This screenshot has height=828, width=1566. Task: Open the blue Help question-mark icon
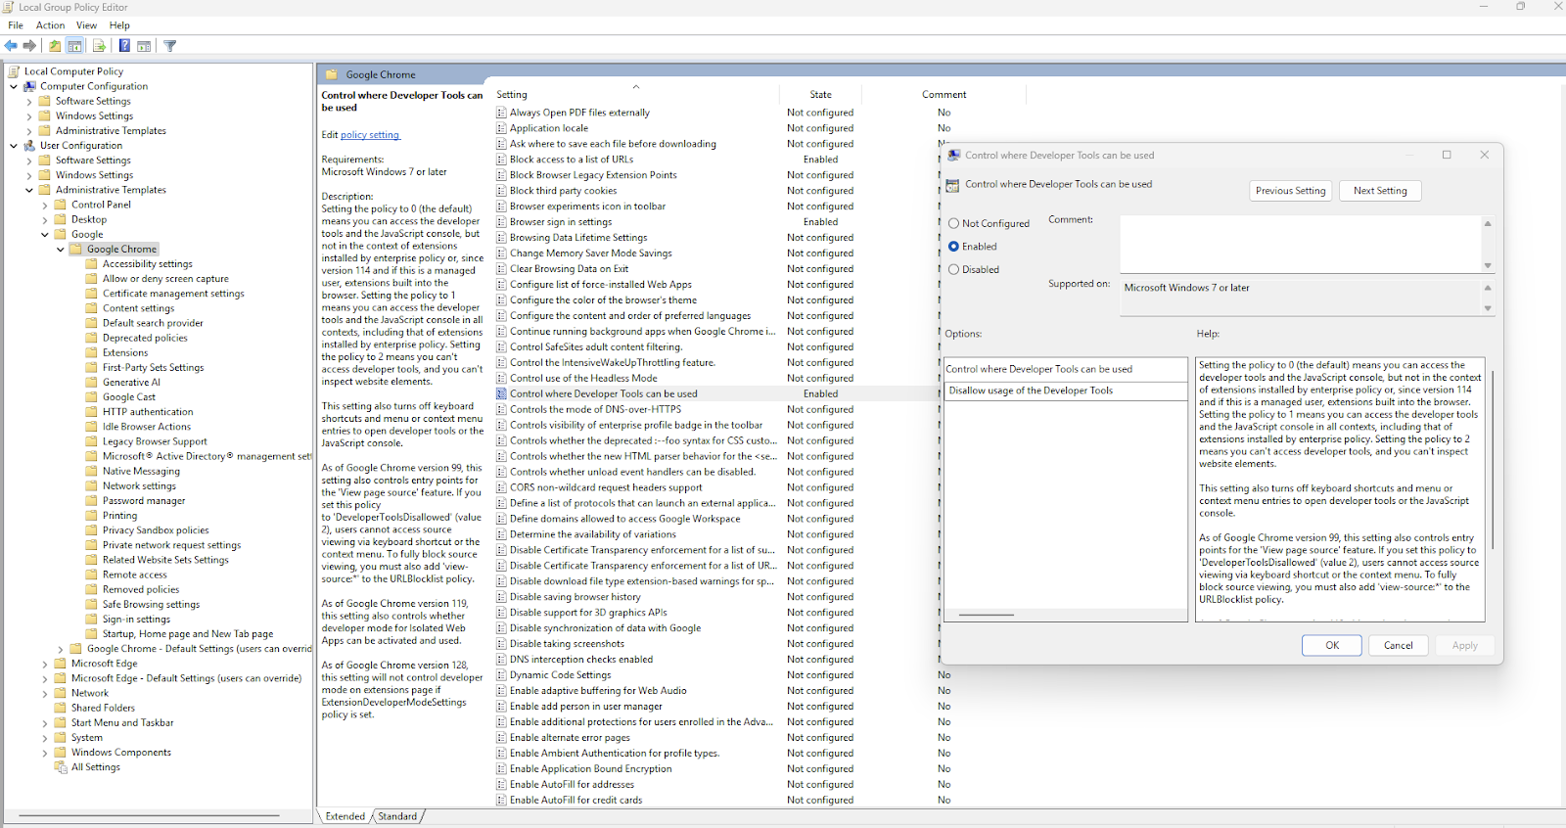124,46
